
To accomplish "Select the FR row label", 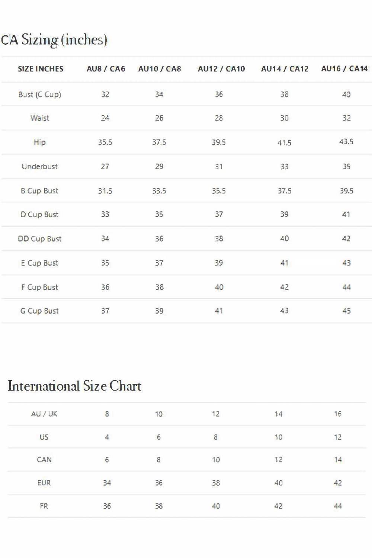I will point(44,506).
